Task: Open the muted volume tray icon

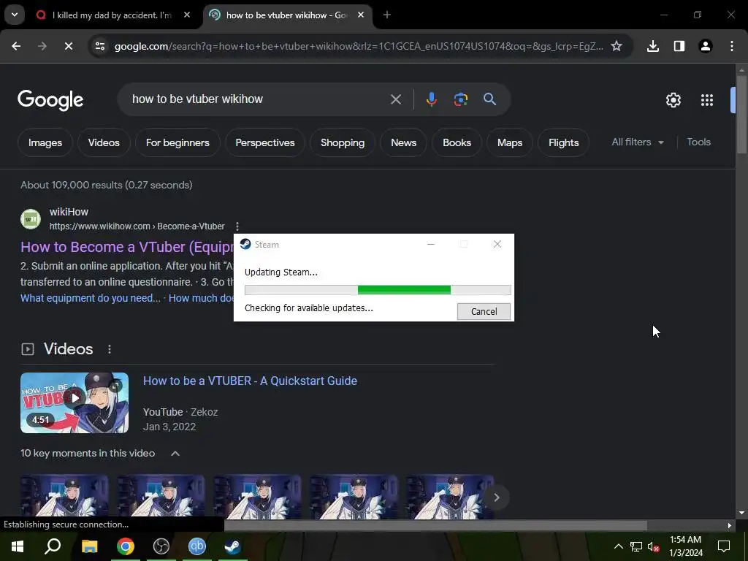Action: (x=654, y=546)
